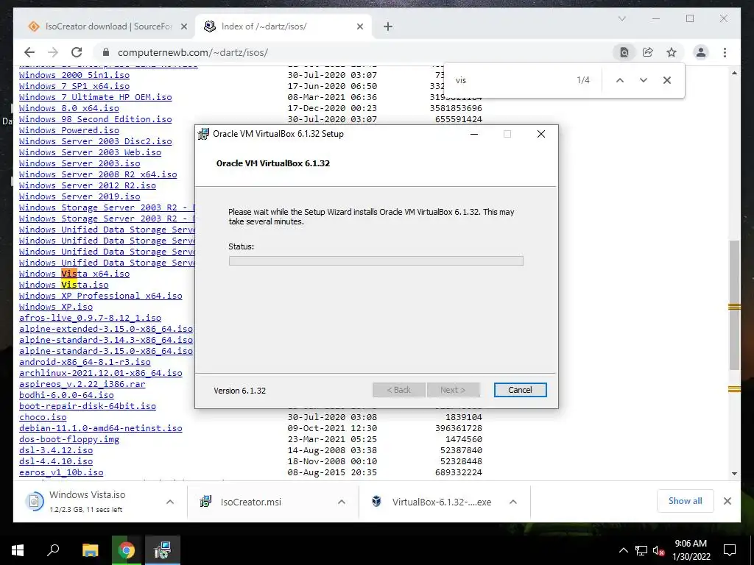The height and width of the screenshot is (565, 754).
Task: Close the downloads shelf
Action: pos(727,501)
